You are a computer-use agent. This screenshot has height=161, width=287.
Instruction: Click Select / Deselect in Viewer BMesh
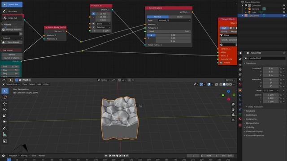tap(229, 40)
